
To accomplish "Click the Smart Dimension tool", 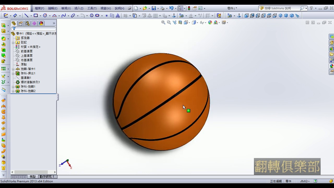I will (15, 16).
